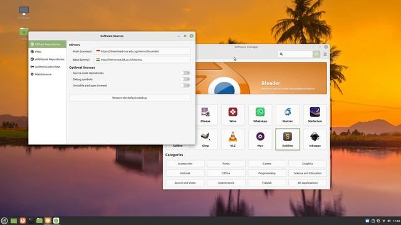Open the Science and Education category
Viewport: 401px width, 225px height.
308,173
